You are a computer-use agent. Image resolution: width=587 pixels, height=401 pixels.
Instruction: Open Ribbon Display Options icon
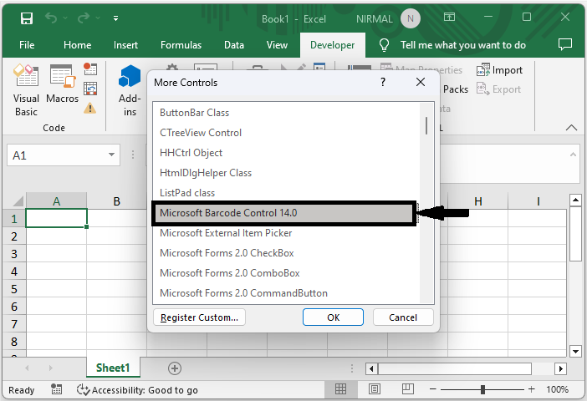click(449, 17)
